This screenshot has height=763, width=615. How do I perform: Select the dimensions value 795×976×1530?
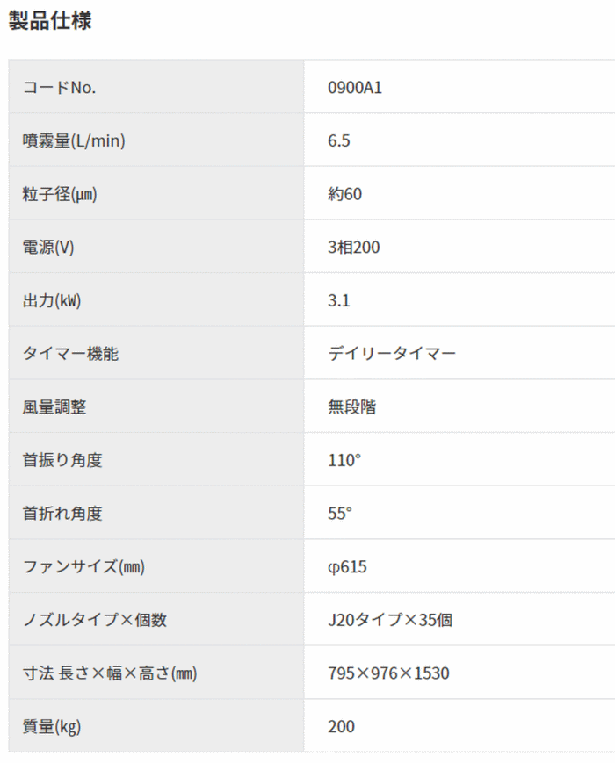pos(388,673)
